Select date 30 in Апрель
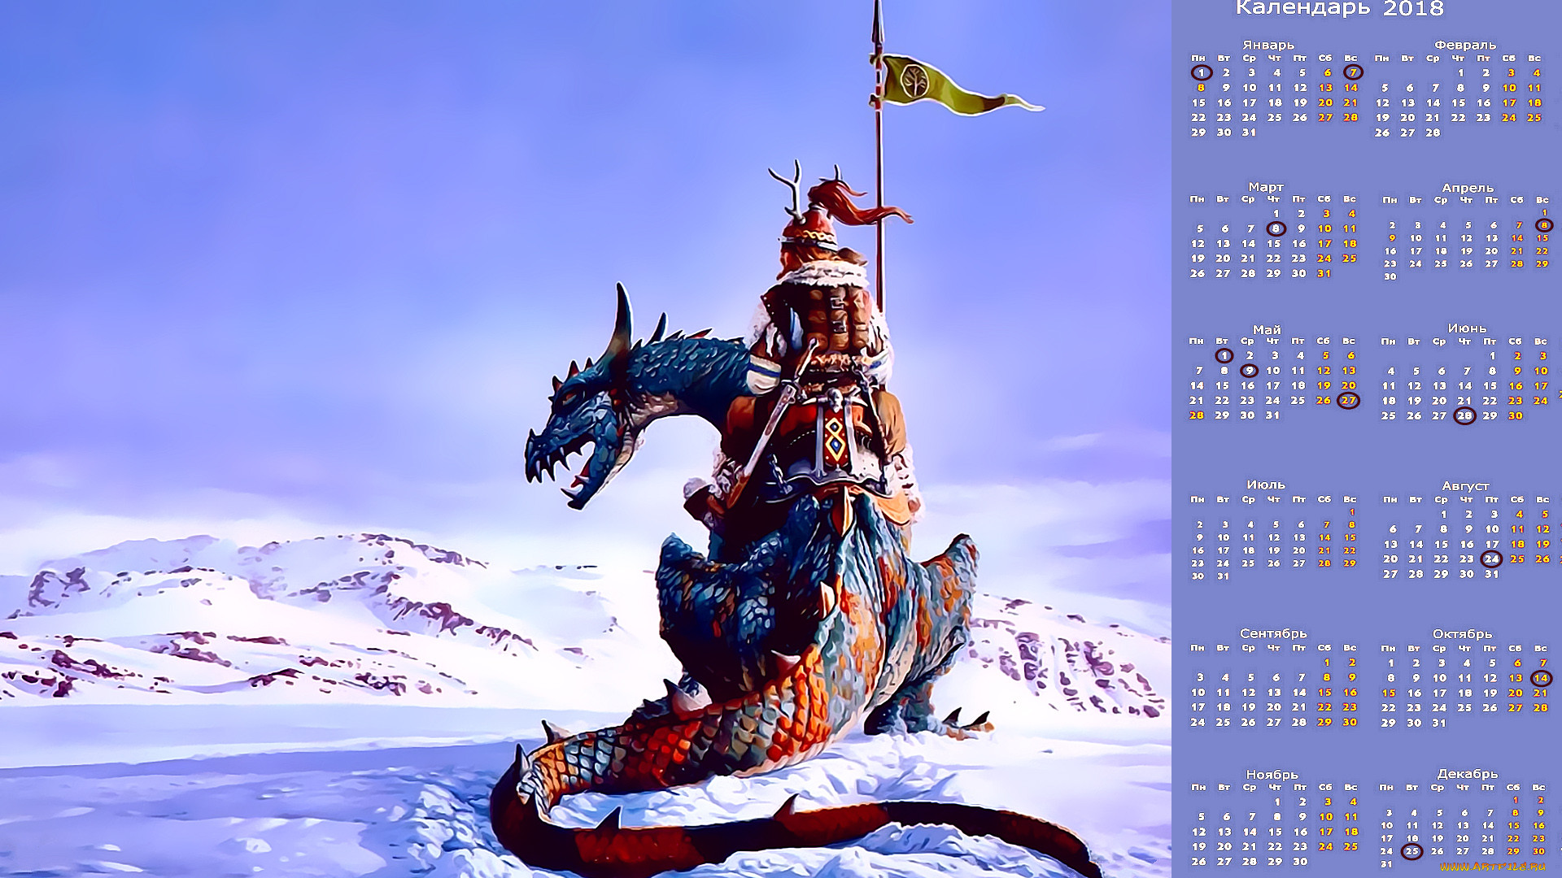The height and width of the screenshot is (878, 1562). point(1390,277)
